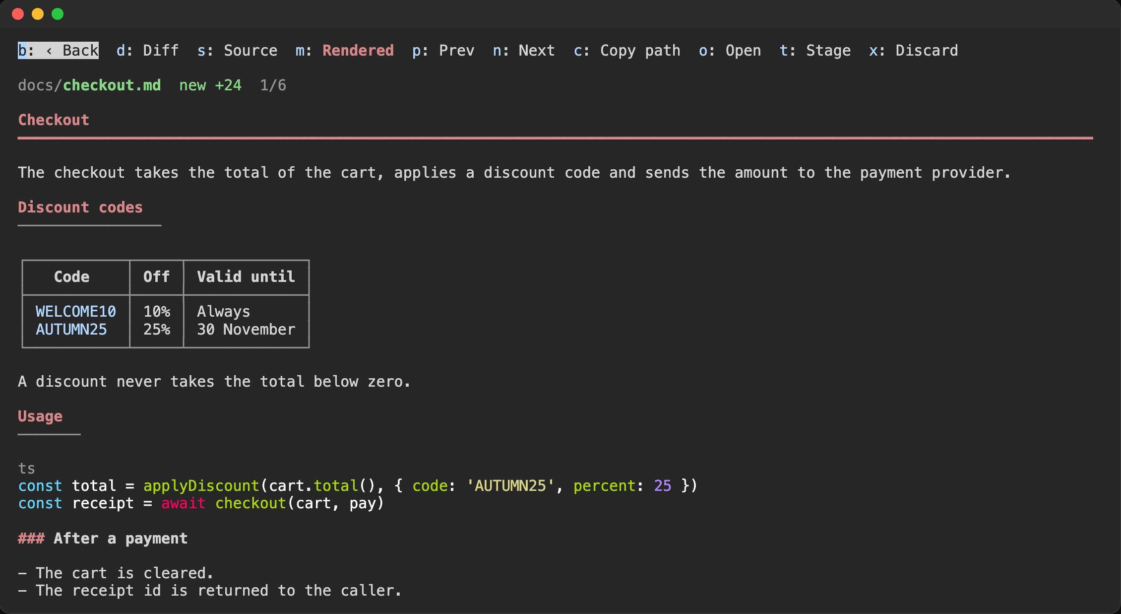Go back using the Back shortcut
Image resolution: width=1121 pixels, height=614 pixels.
click(58, 51)
